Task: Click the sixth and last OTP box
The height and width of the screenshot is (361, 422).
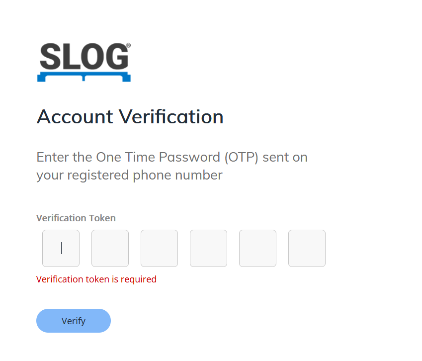Action: (x=307, y=248)
